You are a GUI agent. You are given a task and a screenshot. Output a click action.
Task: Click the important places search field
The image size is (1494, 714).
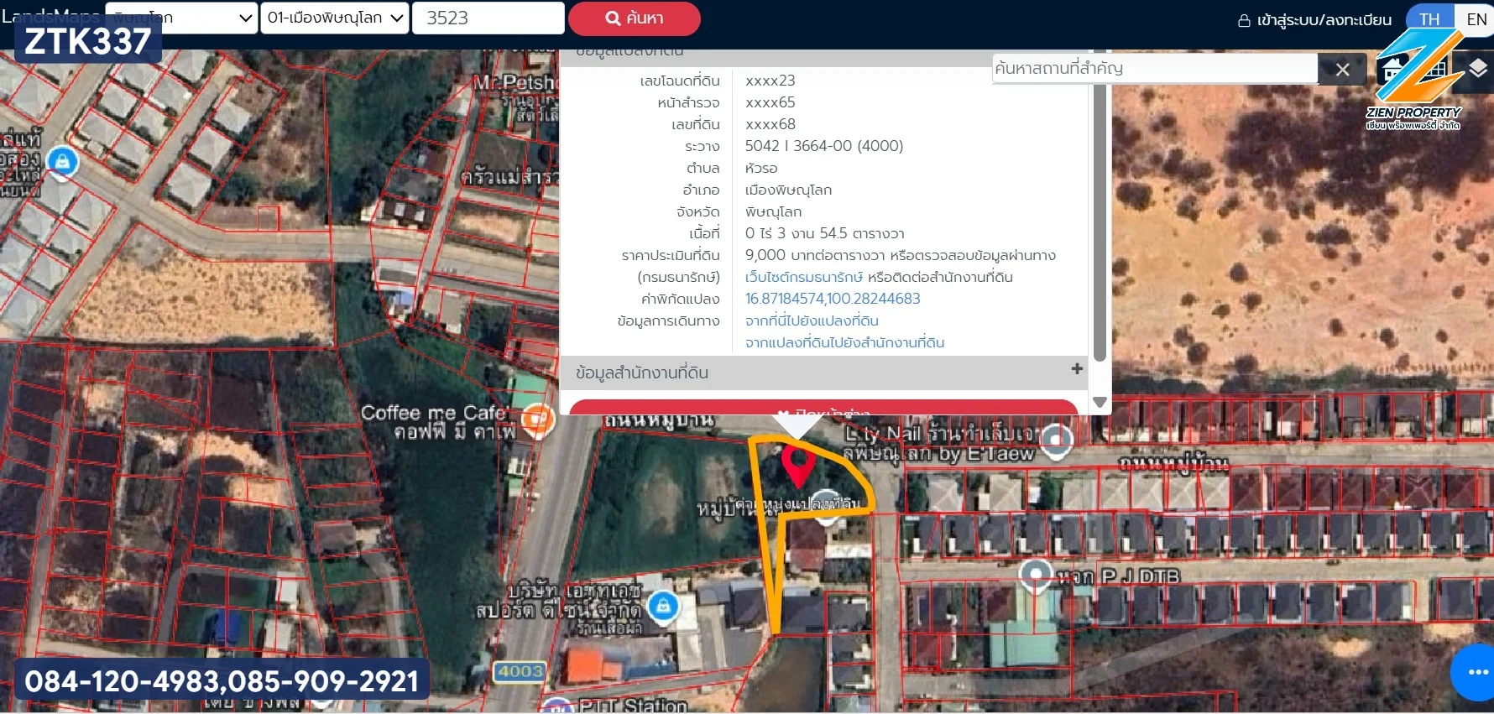[x=1155, y=69]
